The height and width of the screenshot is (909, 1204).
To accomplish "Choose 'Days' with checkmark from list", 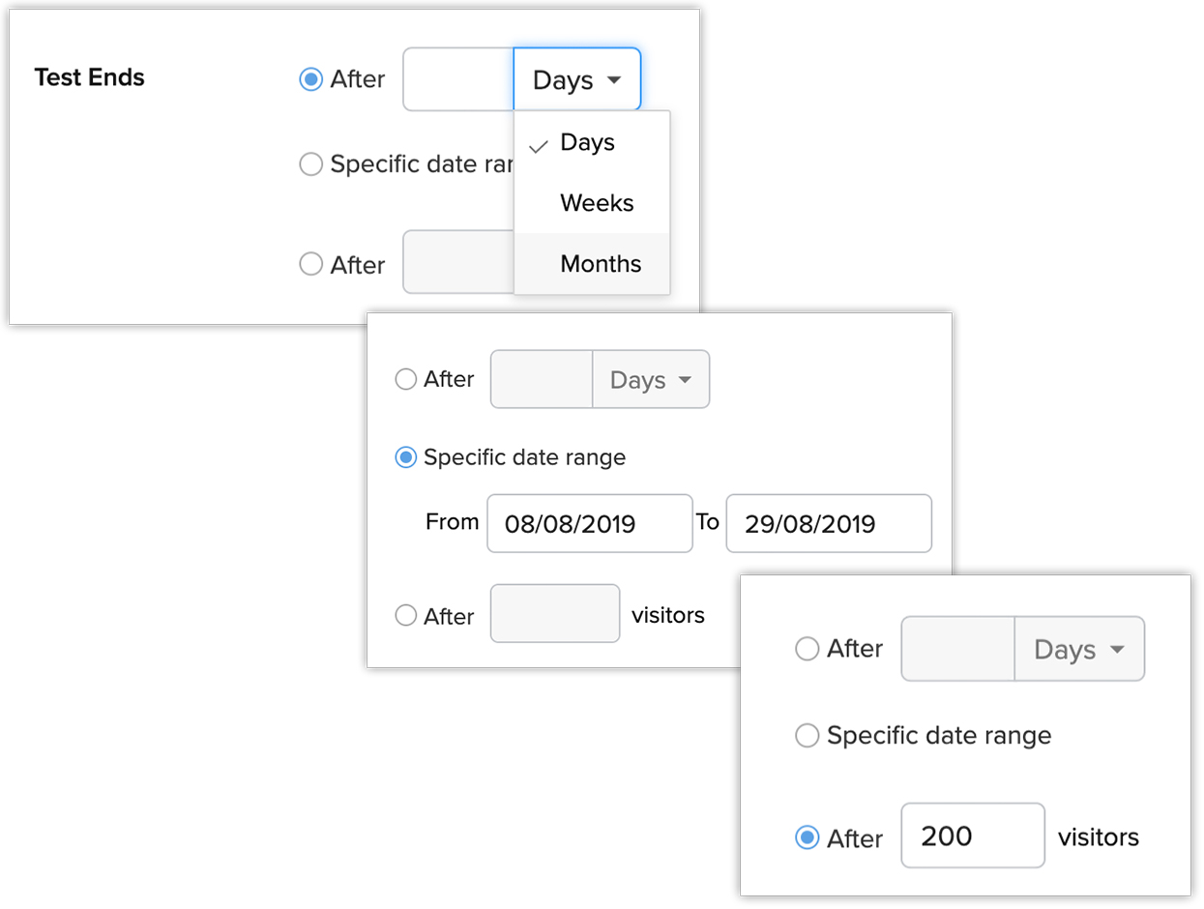I will tap(587, 143).
